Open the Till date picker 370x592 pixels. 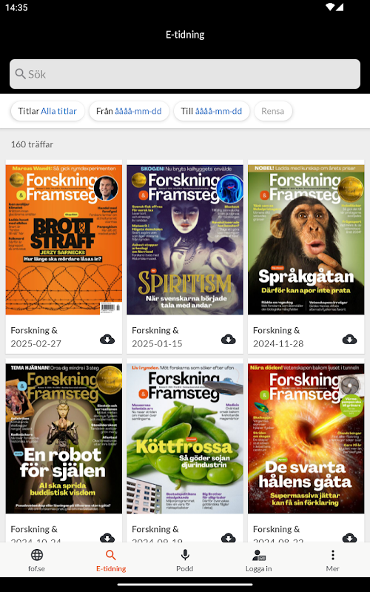pyautogui.click(x=212, y=111)
